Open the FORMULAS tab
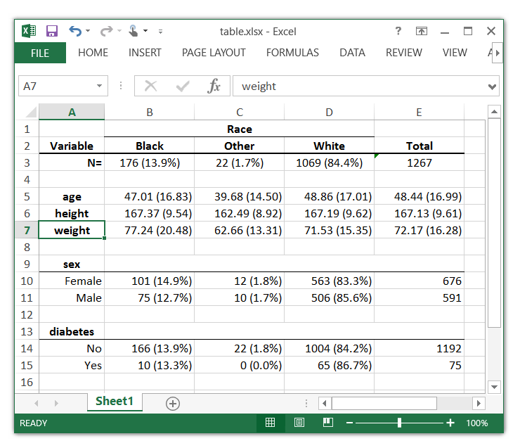 [x=292, y=53]
